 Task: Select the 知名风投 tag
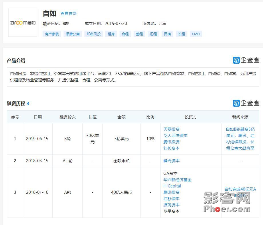94,34
